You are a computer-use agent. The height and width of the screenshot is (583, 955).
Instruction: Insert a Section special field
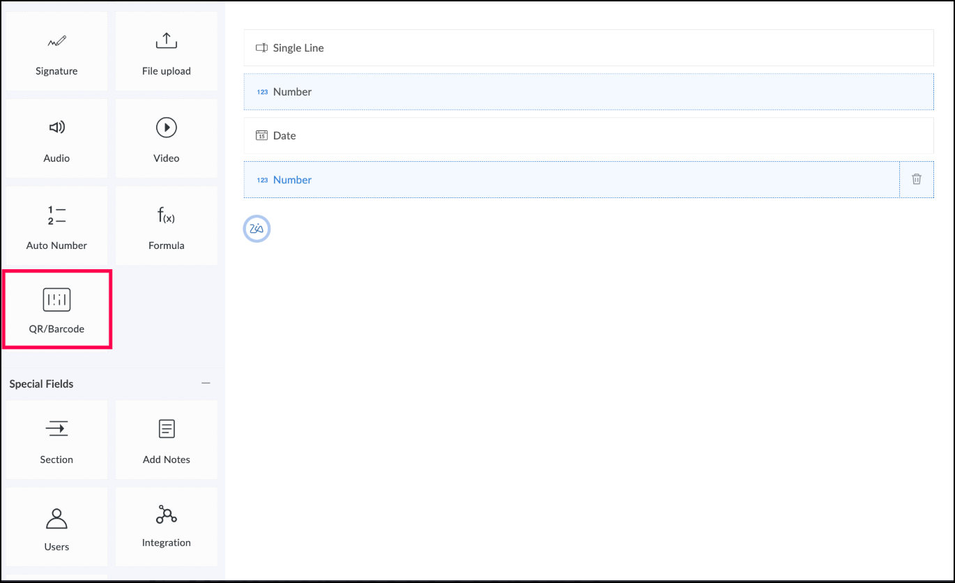coord(56,439)
